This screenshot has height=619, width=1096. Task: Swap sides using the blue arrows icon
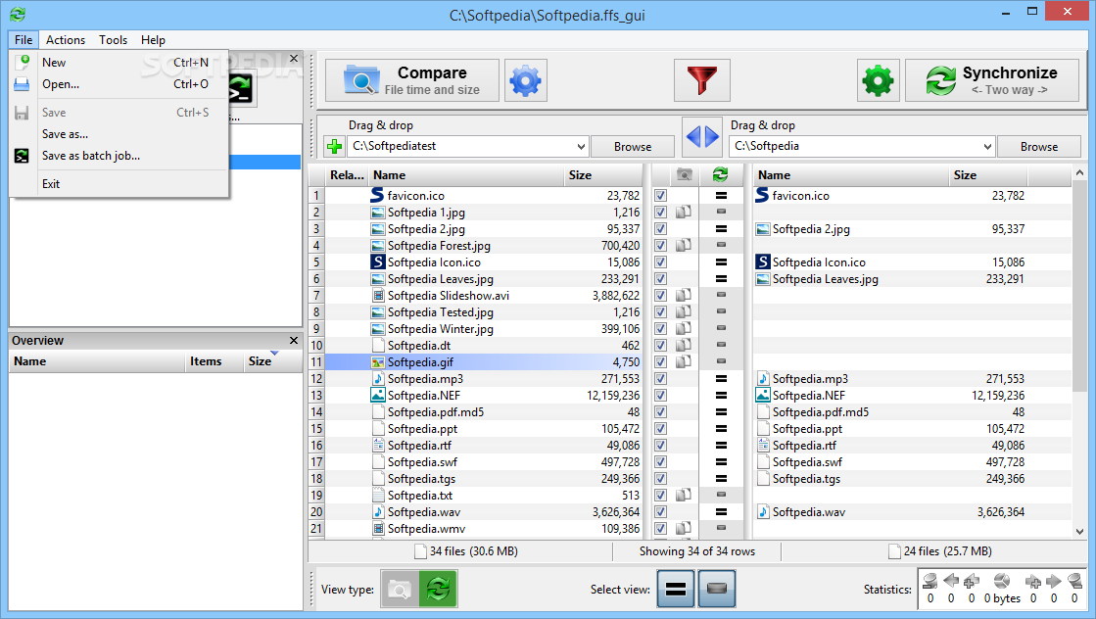[x=702, y=136]
